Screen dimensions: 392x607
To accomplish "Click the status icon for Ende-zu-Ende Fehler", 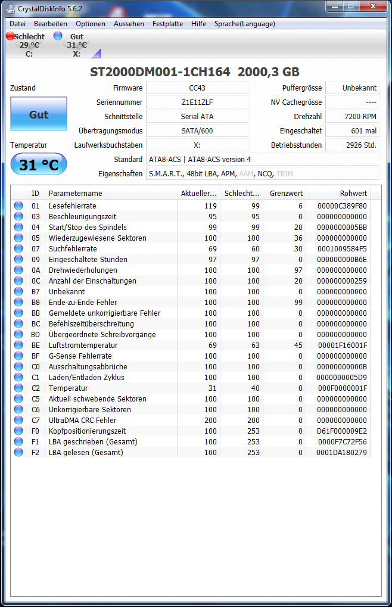I will click(18, 302).
